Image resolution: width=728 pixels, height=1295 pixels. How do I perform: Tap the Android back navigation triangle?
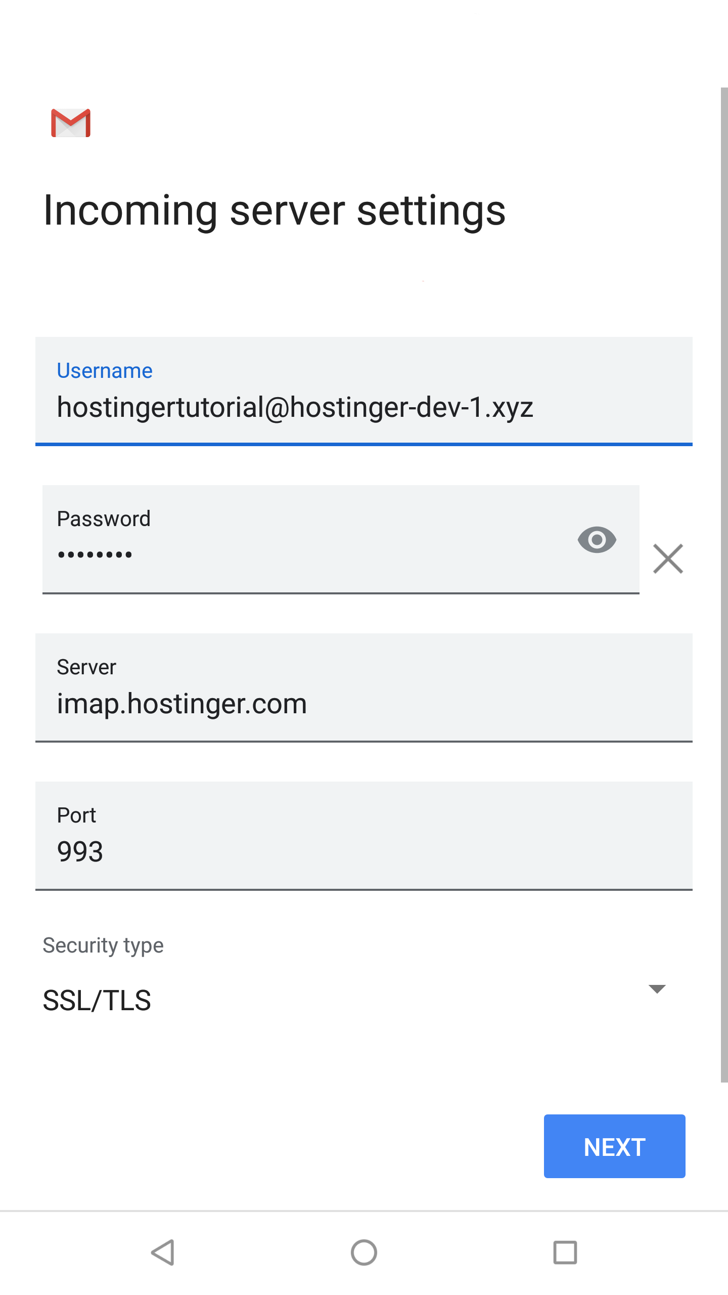(x=163, y=1253)
